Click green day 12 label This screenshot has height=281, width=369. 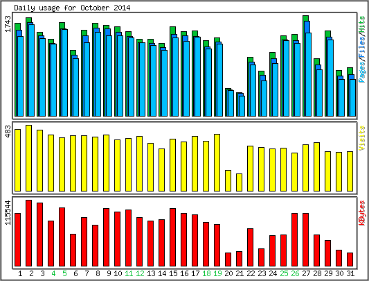140,273
